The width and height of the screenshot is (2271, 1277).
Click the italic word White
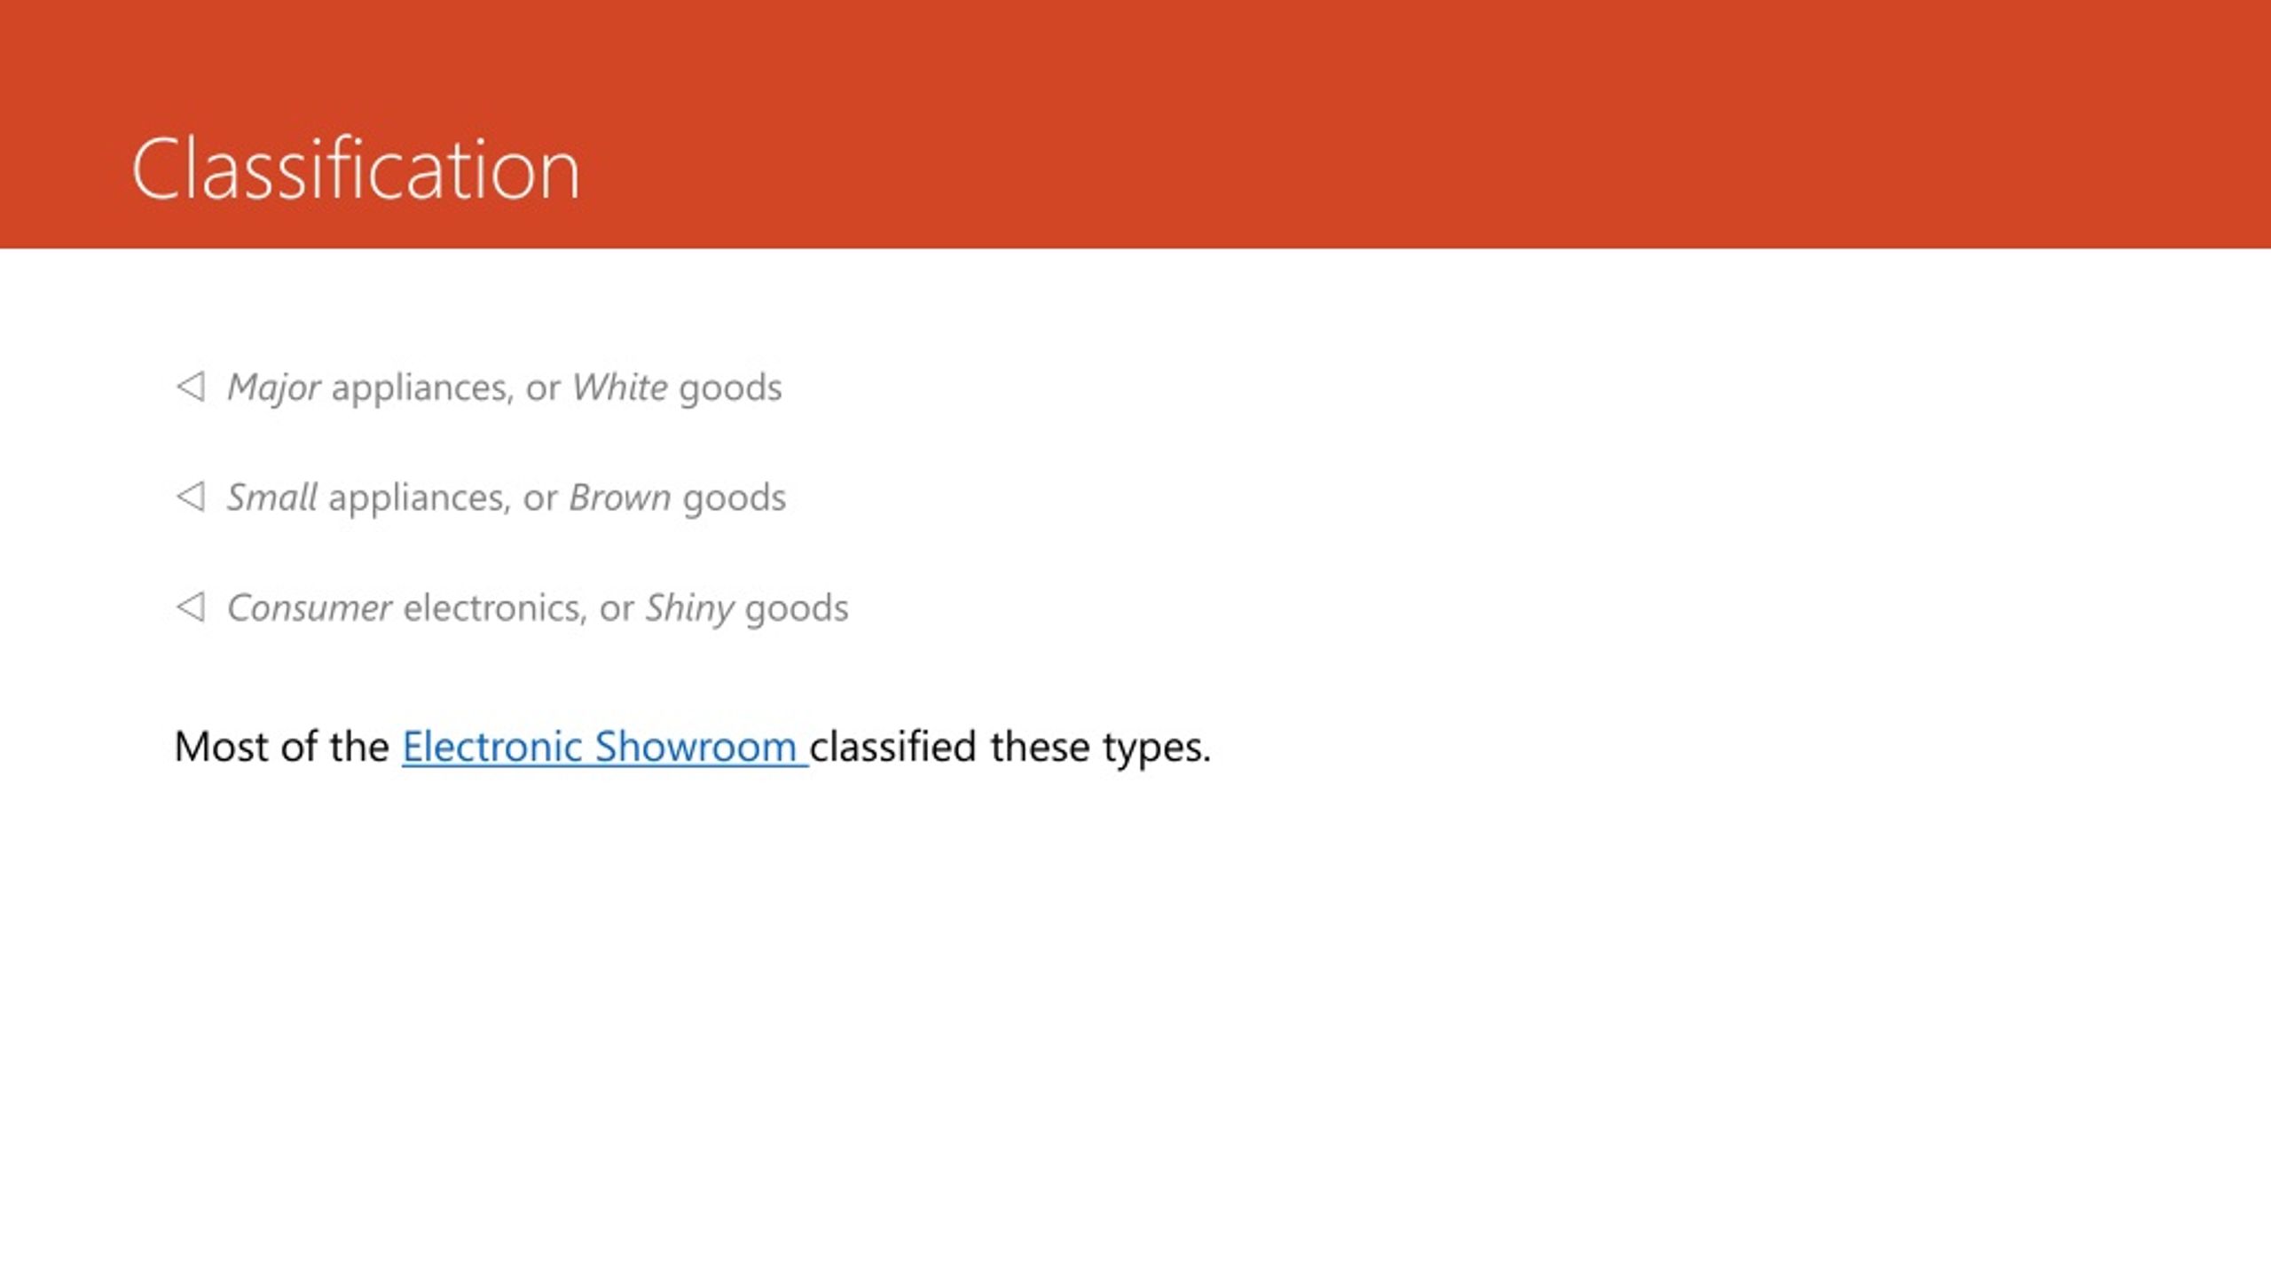[619, 388]
